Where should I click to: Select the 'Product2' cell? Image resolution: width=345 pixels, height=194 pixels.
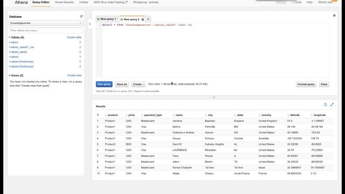[x=110, y=144]
